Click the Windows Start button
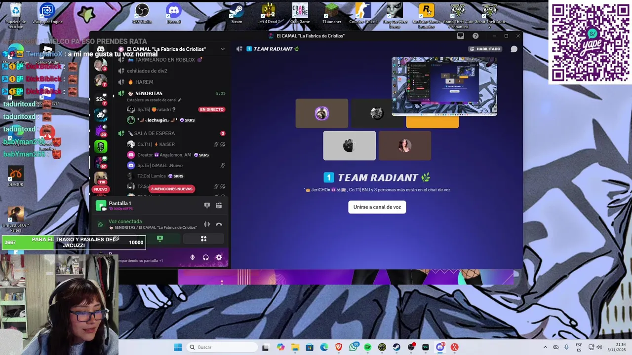 coord(178,347)
